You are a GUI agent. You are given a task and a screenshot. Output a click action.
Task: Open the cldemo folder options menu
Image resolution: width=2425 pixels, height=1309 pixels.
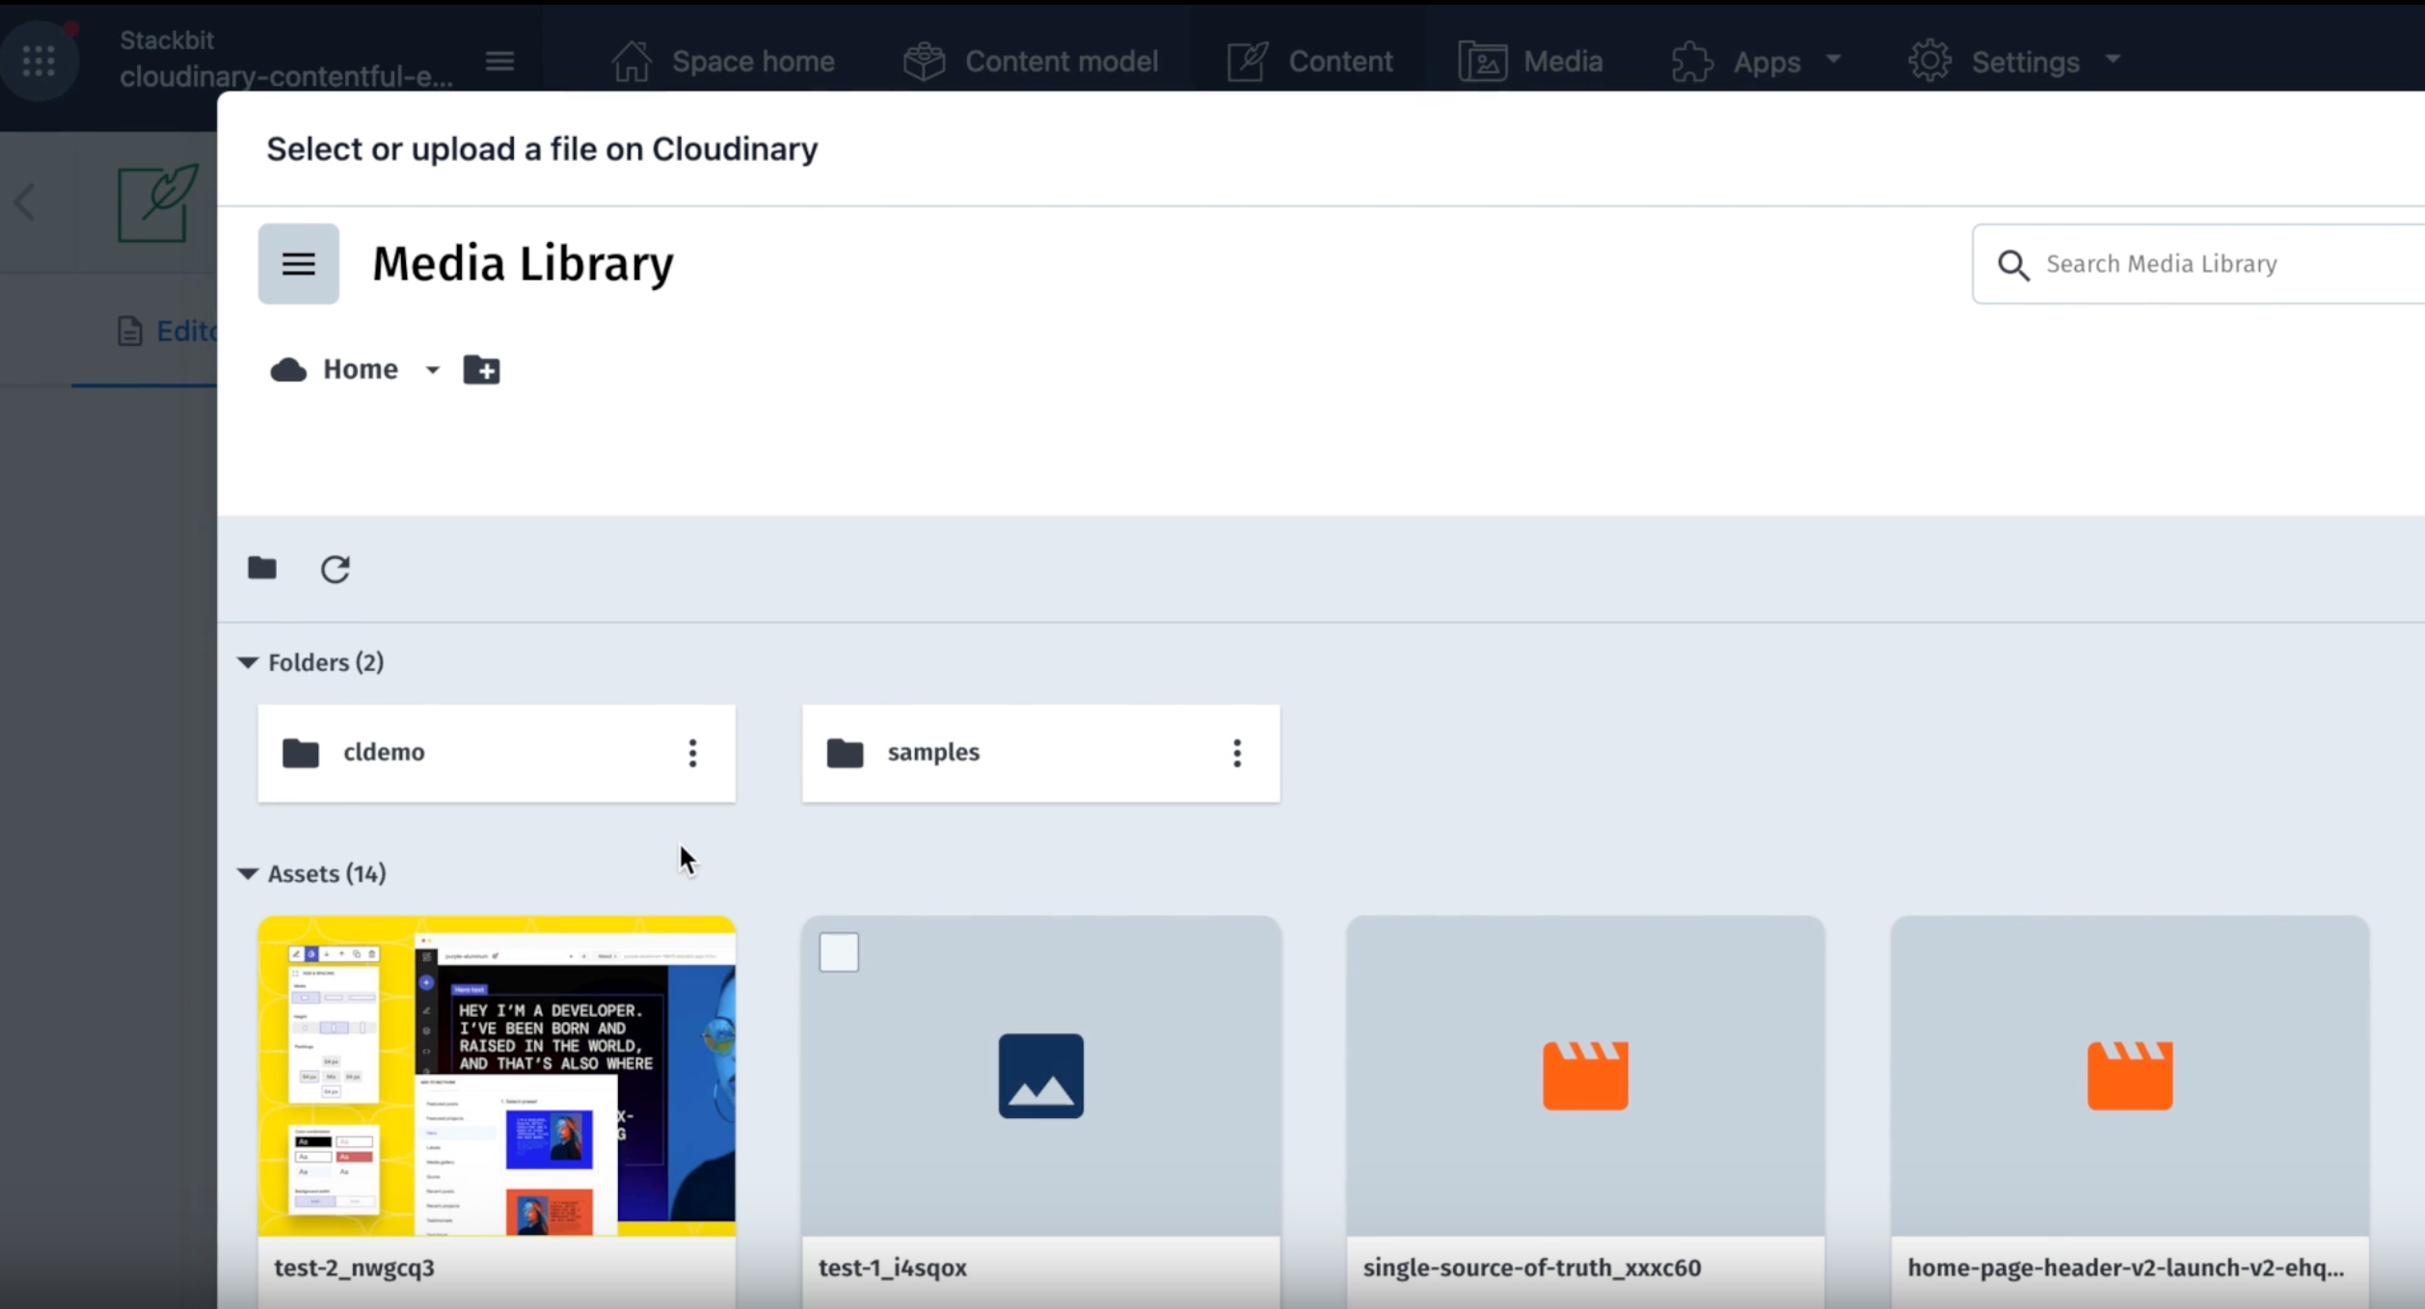pyautogui.click(x=692, y=753)
